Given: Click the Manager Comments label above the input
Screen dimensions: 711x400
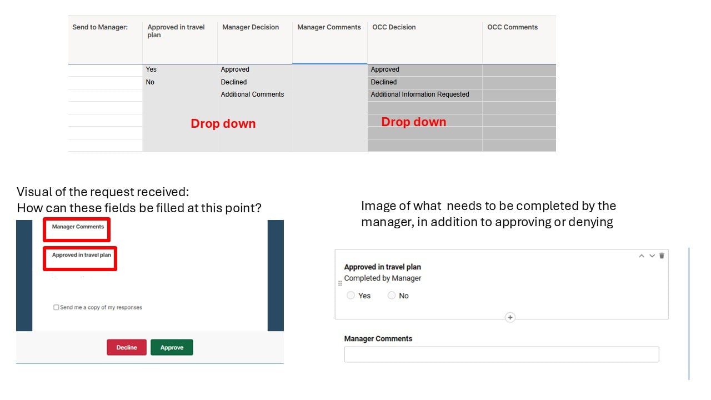Looking at the screenshot, I should (378, 339).
